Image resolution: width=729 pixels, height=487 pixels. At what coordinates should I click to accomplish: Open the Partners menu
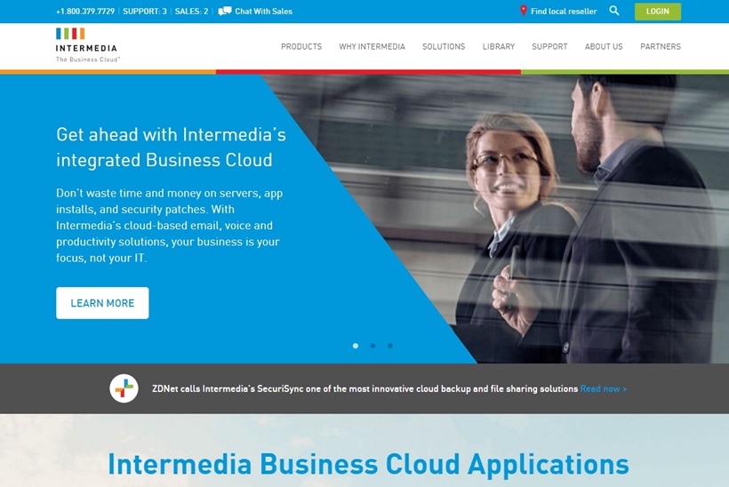[661, 46]
